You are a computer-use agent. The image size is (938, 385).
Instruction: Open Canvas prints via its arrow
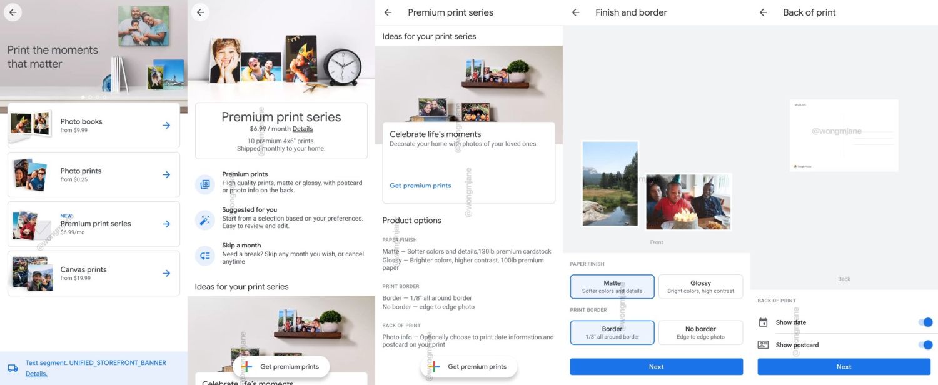166,273
